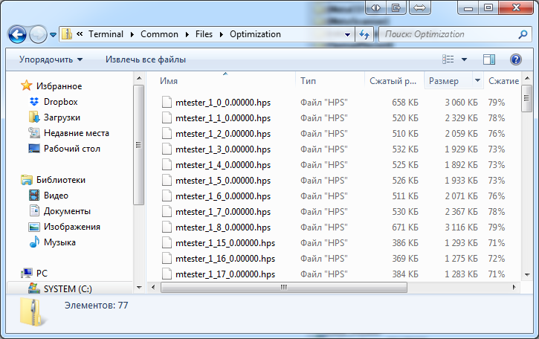Viewport: 539px width, 339px height.
Task: Click the folder icon in the address bar
Action: (x=67, y=34)
